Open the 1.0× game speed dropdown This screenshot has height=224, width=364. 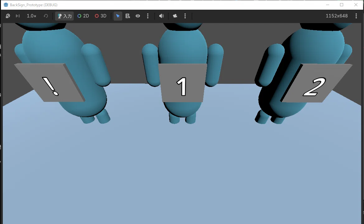(31, 16)
